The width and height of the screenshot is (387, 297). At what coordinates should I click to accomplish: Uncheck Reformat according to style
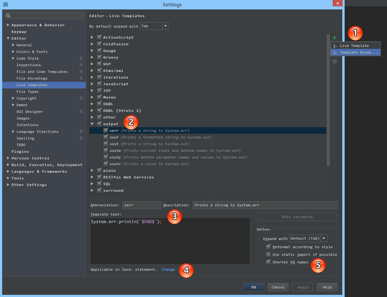pos(268,247)
